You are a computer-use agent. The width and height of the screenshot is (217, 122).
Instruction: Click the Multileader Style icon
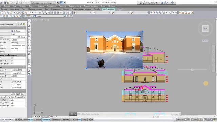[x=132, y=13]
